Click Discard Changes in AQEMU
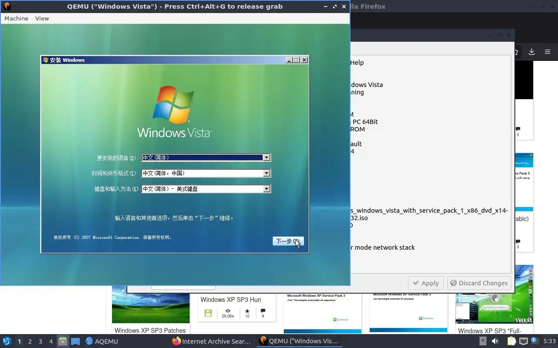Viewport: 558px width, 348px height. [479, 283]
